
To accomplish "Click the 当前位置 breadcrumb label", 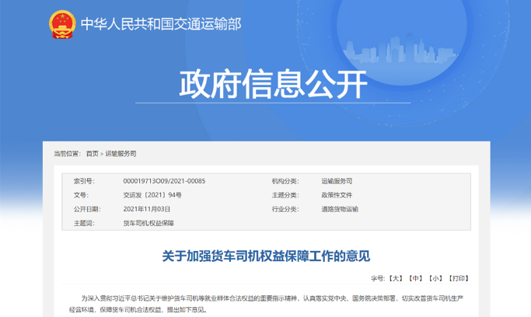I will point(68,154).
